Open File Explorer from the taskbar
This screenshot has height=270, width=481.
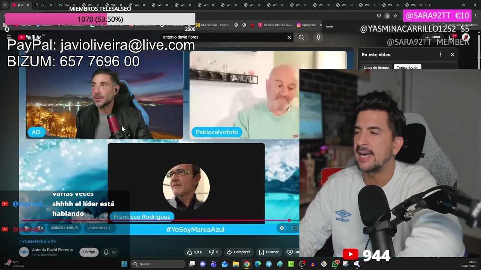(236, 264)
